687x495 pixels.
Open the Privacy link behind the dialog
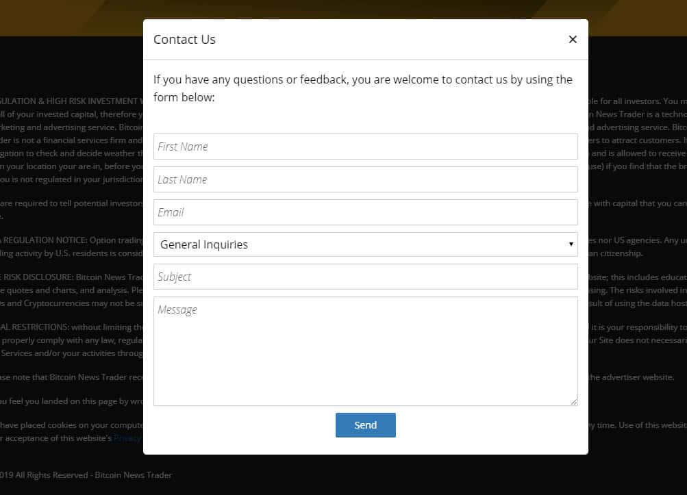tap(127, 438)
